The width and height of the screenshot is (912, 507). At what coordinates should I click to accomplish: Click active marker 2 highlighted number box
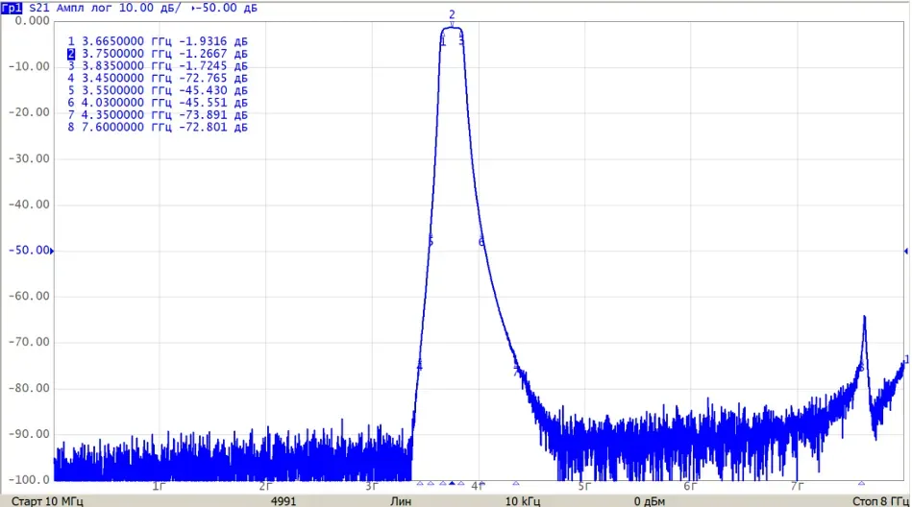pyautogui.click(x=71, y=54)
